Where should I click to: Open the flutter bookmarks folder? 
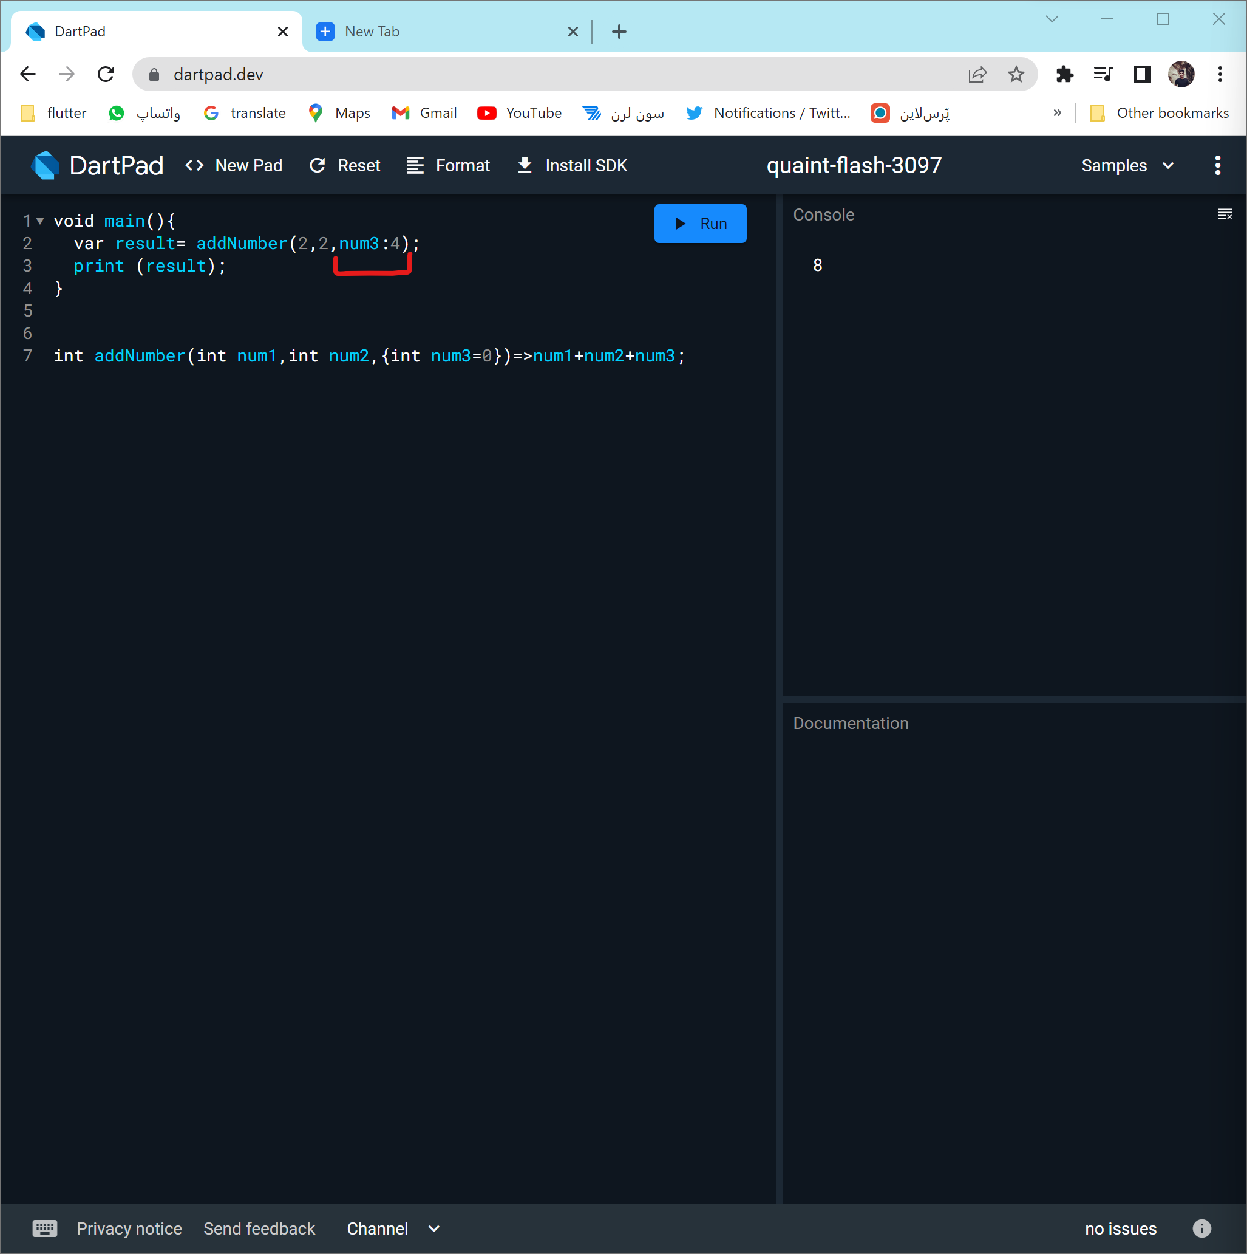tap(54, 113)
